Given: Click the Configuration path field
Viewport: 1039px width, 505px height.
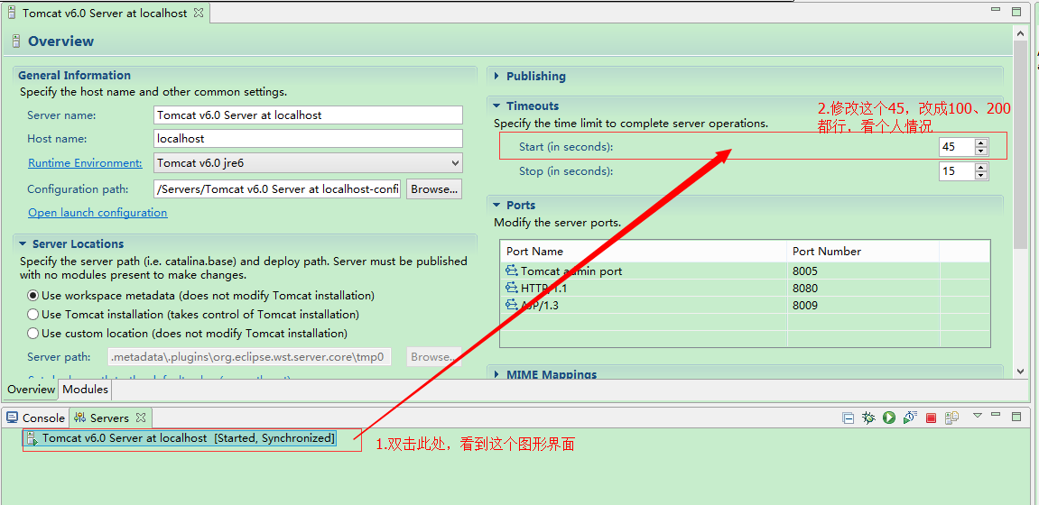Looking at the screenshot, I should pos(277,189).
